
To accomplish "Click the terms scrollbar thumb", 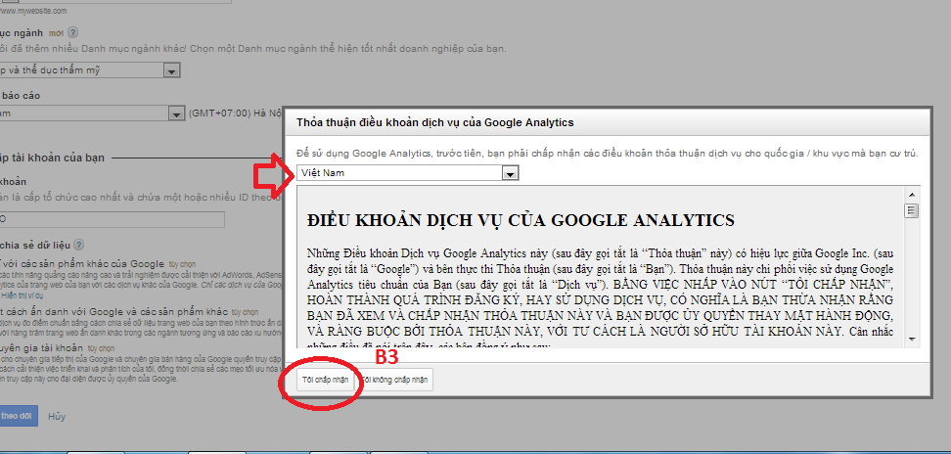I will 912,211.
